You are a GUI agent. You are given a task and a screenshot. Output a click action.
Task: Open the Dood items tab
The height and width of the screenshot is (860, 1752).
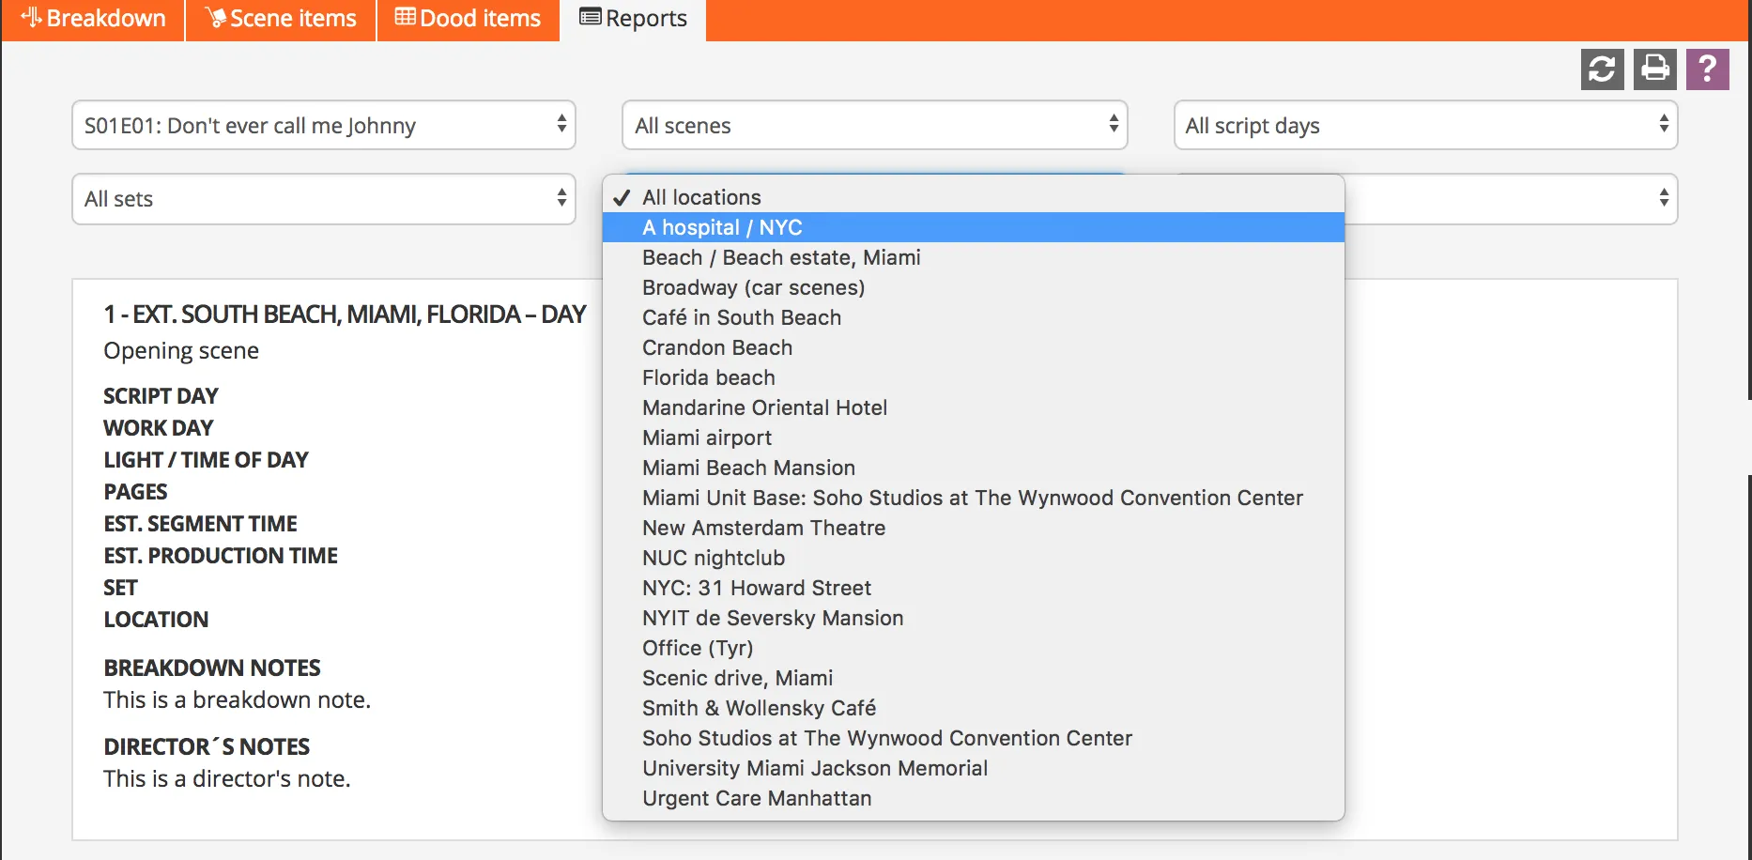coord(468,19)
